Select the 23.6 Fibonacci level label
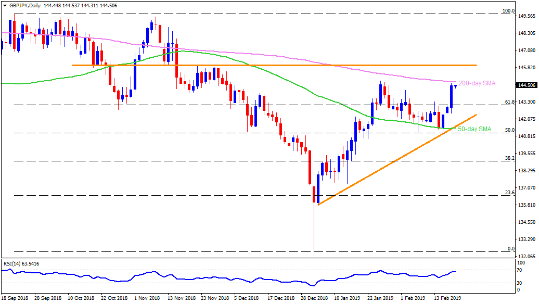Screen dimensions: 539x304 (510, 193)
